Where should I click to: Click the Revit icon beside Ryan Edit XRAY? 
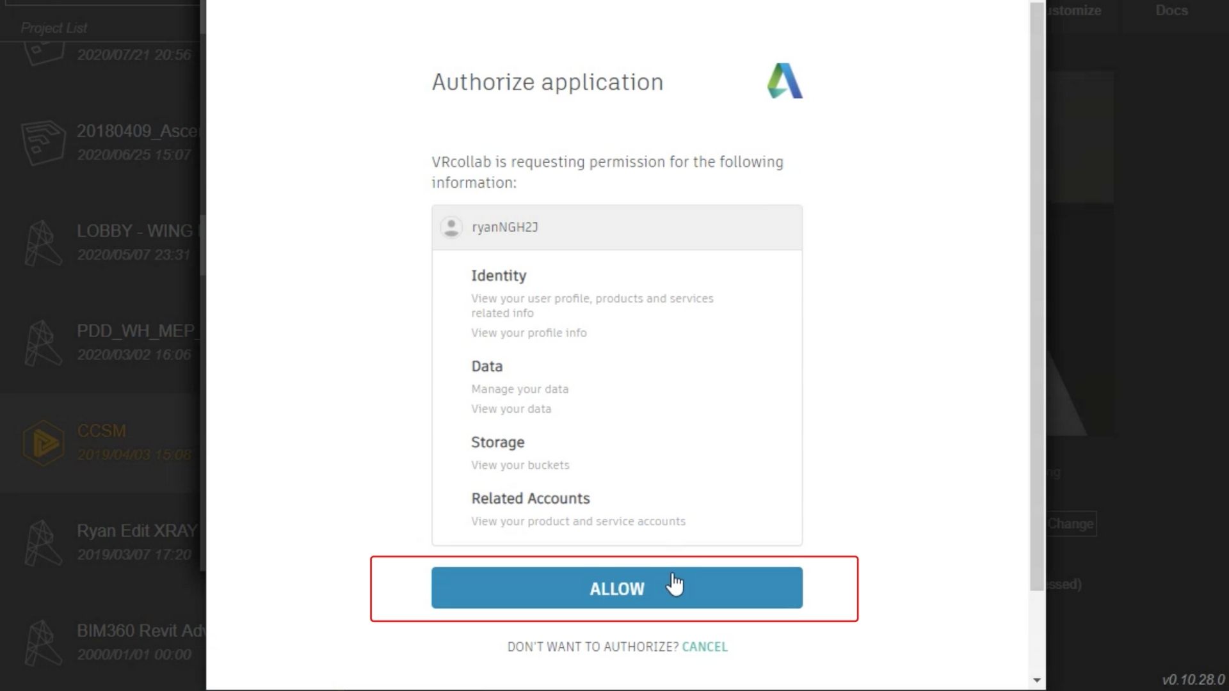[44, 543]
